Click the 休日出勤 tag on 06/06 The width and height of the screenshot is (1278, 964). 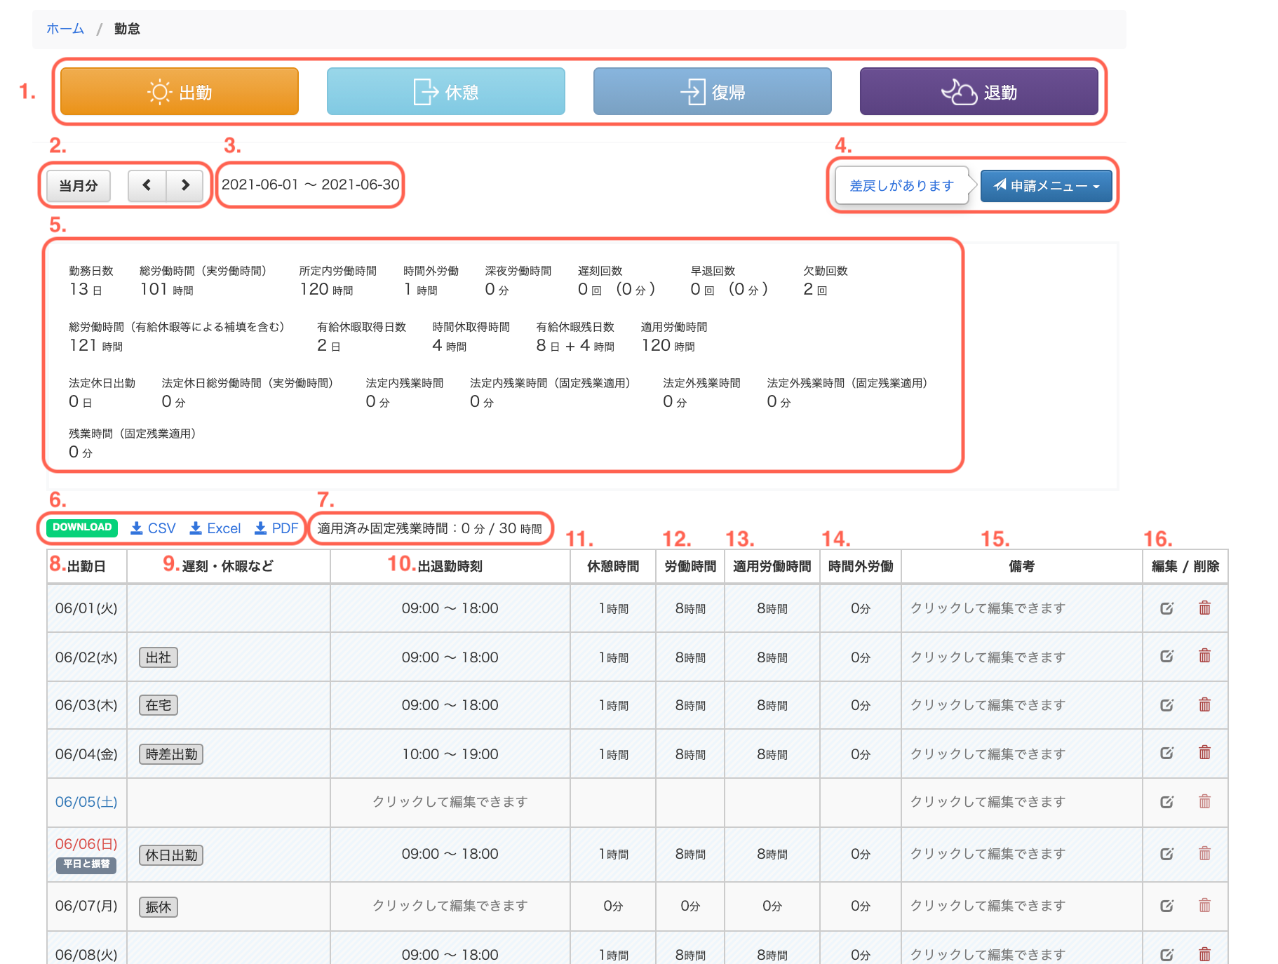171,855
